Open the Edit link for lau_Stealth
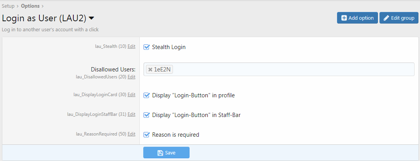 click(x=132, y=46)
